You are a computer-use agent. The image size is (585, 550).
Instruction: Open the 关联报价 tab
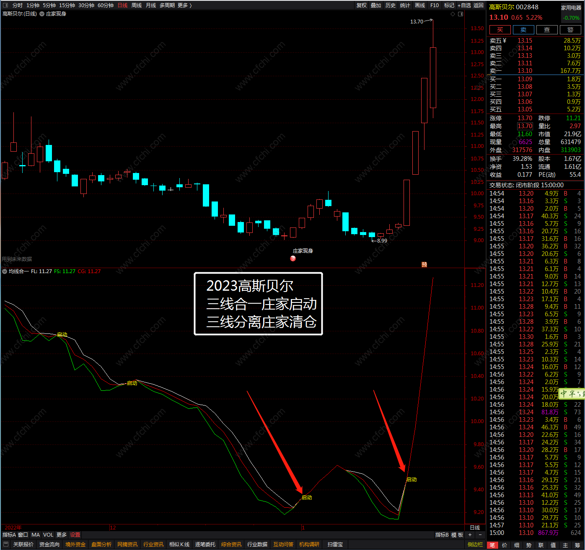tap(23, 545)
